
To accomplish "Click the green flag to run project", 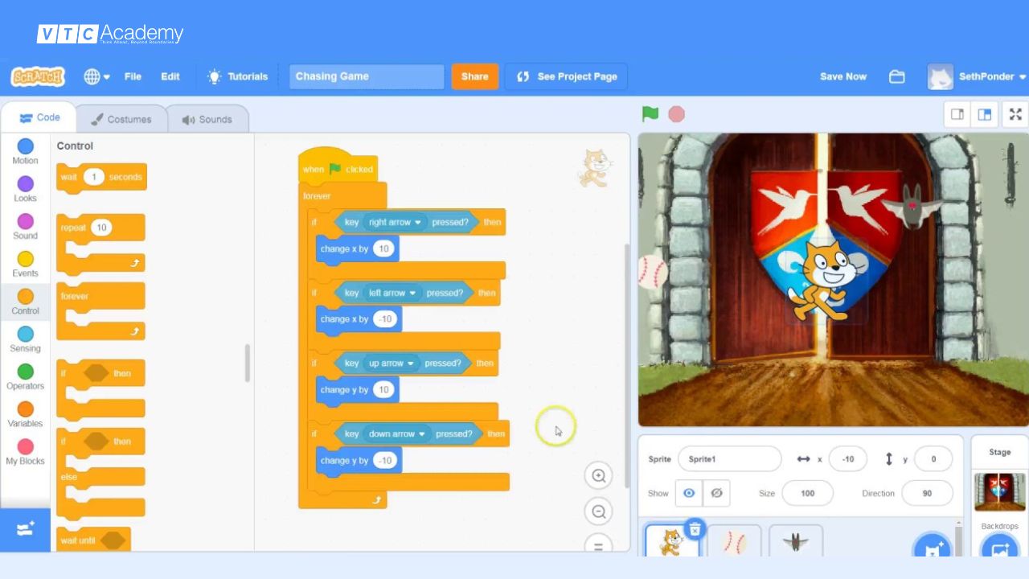I will [648, 113].
